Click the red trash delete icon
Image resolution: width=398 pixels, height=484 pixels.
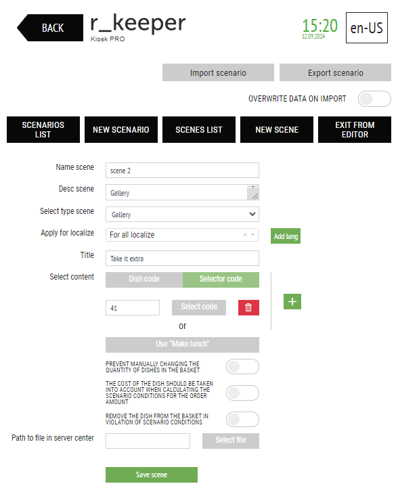point(248,307)
